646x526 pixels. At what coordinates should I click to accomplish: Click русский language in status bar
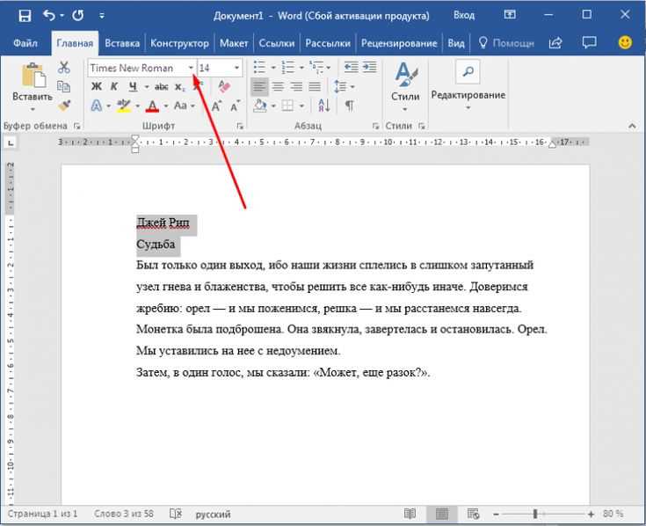[x=213, y=514]
